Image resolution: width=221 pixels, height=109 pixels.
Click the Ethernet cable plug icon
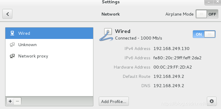point(106,34)
